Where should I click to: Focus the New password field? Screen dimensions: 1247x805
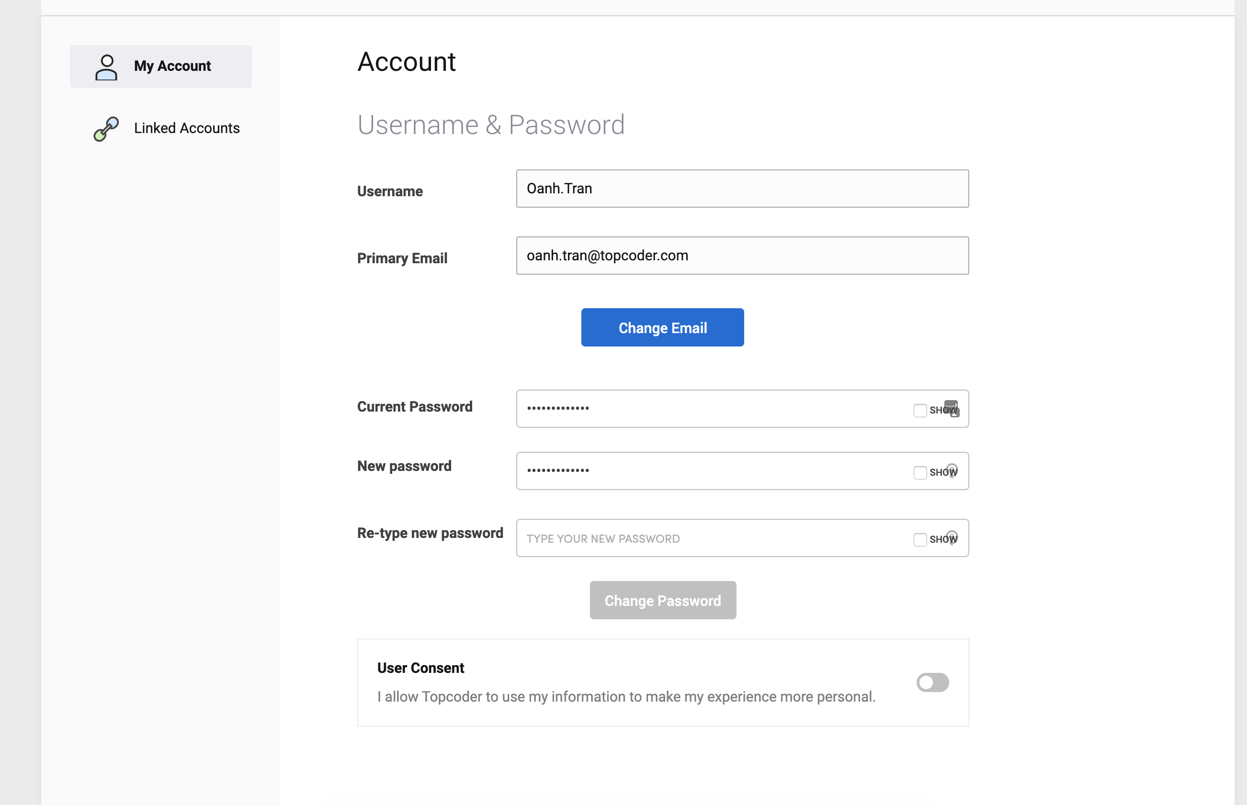(x=742, y=471)
